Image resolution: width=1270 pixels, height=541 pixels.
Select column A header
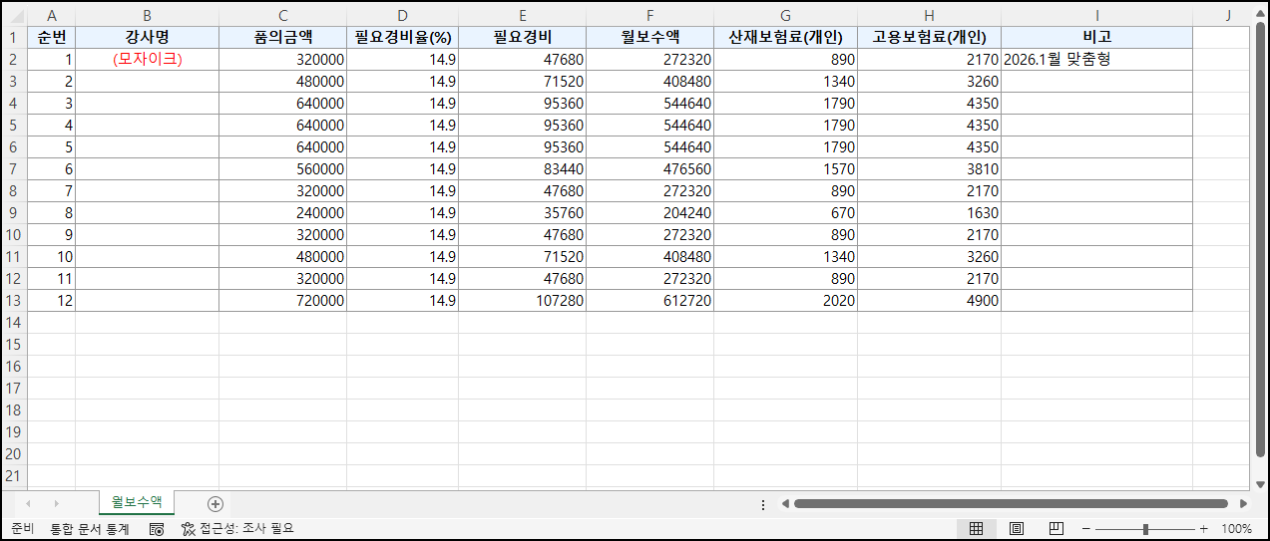51,15
